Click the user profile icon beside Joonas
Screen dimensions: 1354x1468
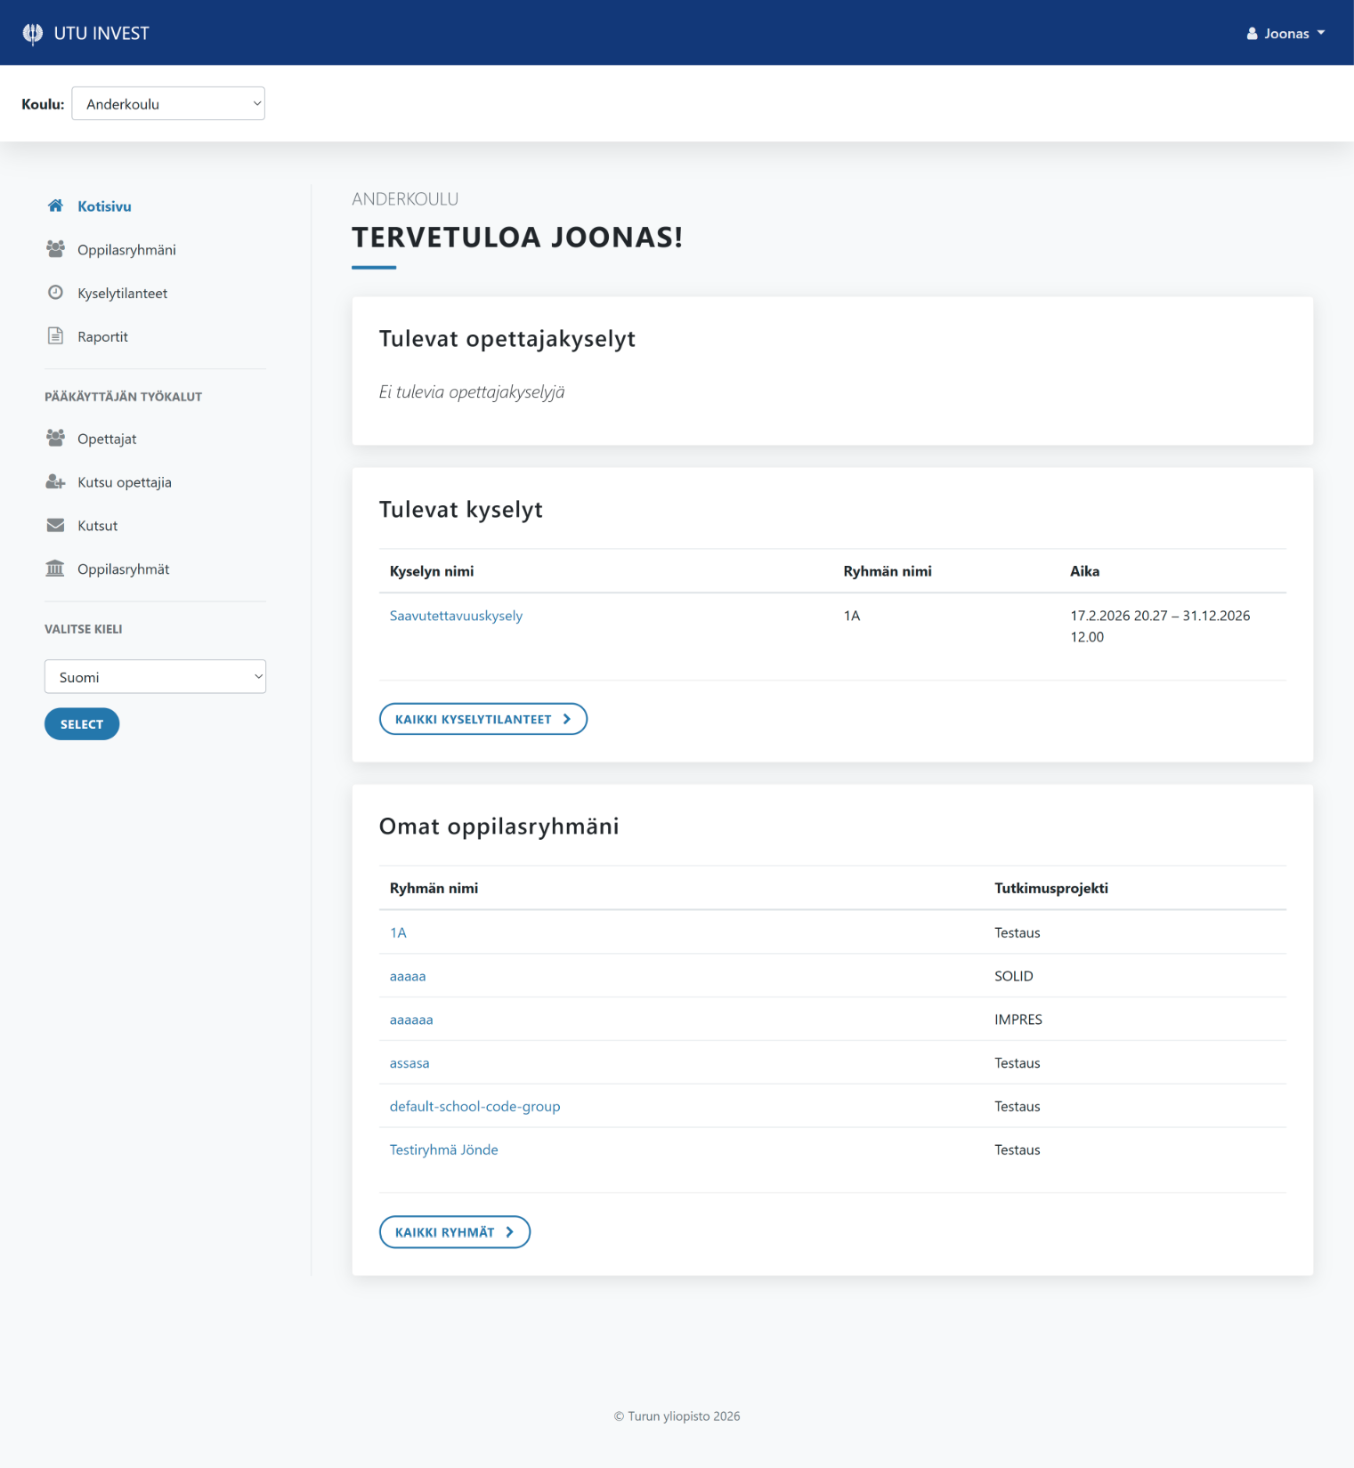pos(1252,34)
